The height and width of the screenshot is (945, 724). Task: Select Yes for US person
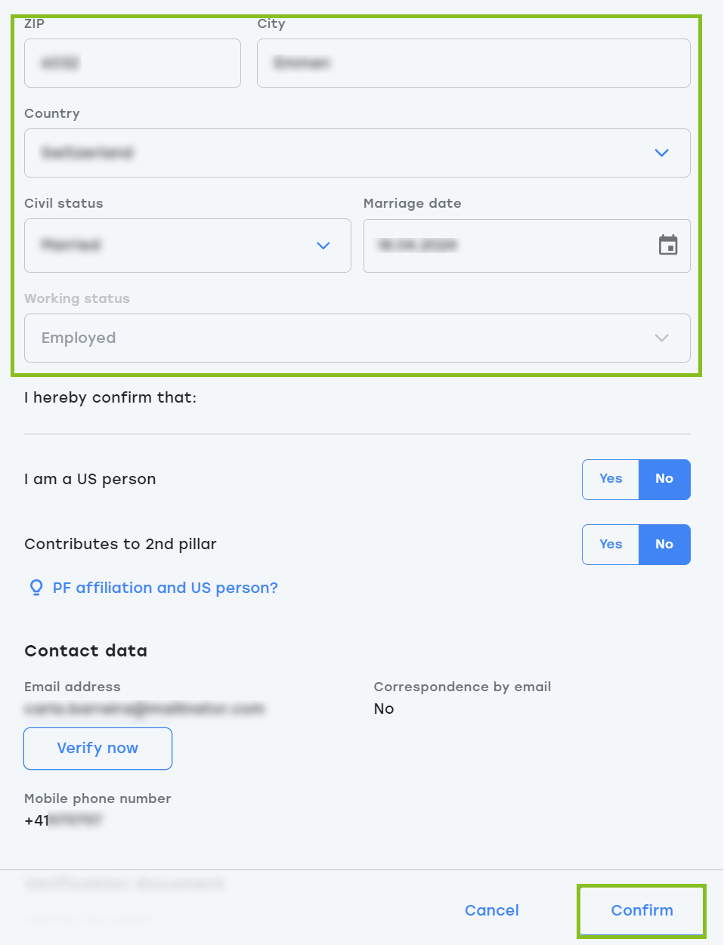click(611, 479)
